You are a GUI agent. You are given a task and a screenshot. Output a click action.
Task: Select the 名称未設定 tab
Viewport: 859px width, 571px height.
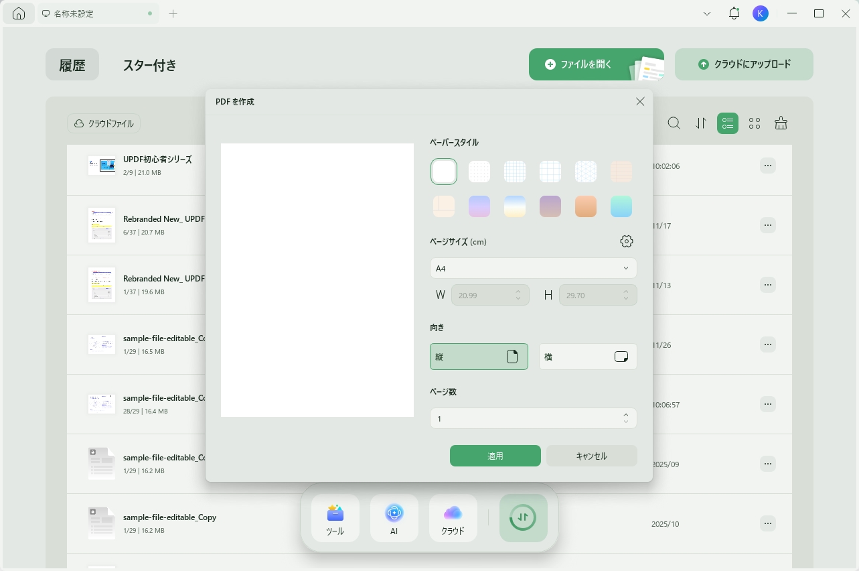tap(98, 13)
